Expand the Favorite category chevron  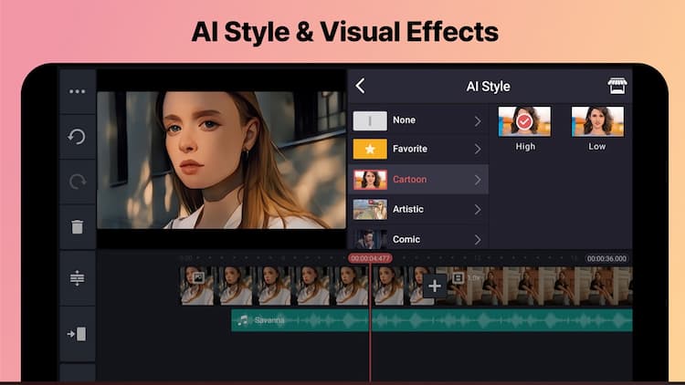(x=477, y=149)
